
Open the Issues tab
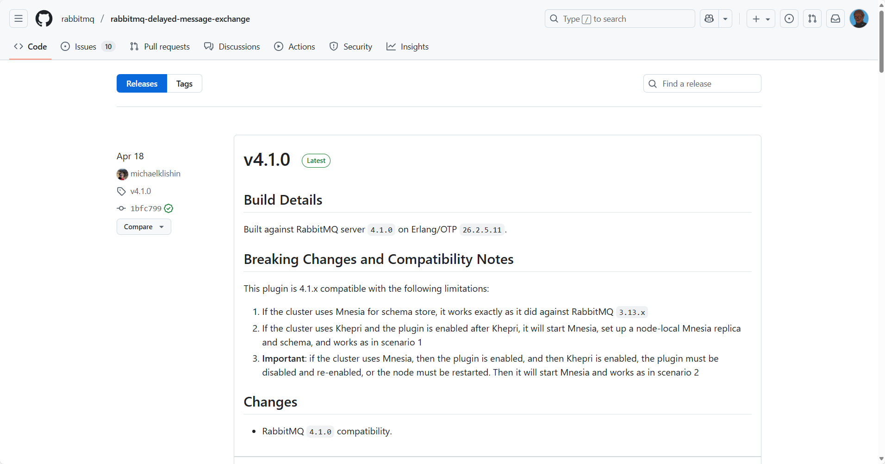click(x=86, y=47)
